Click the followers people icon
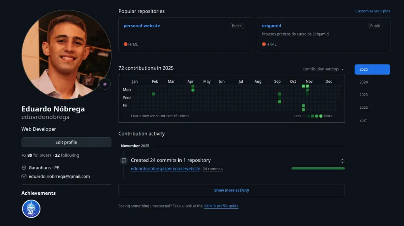Viewport: 404px width, 226px height. click(x=24, y=155)
